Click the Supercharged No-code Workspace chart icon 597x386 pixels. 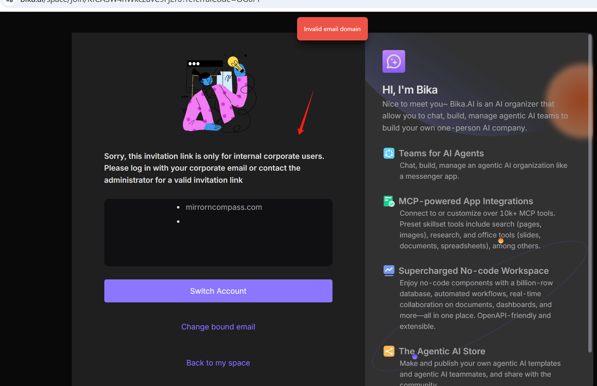tap(389, 270)
